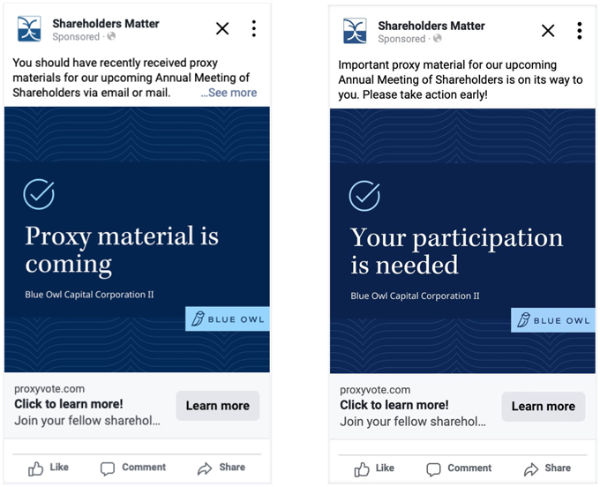Screen dimensions: 600x487
Task: Comment on the right ad post
Action: (x=458, y=468)
